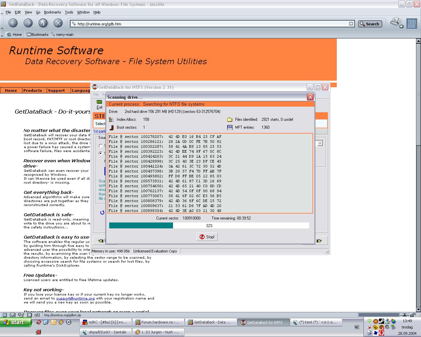Select the first radio option in GetDataBack
Screen dimensions: 421x337
click(x=101, y=146)
